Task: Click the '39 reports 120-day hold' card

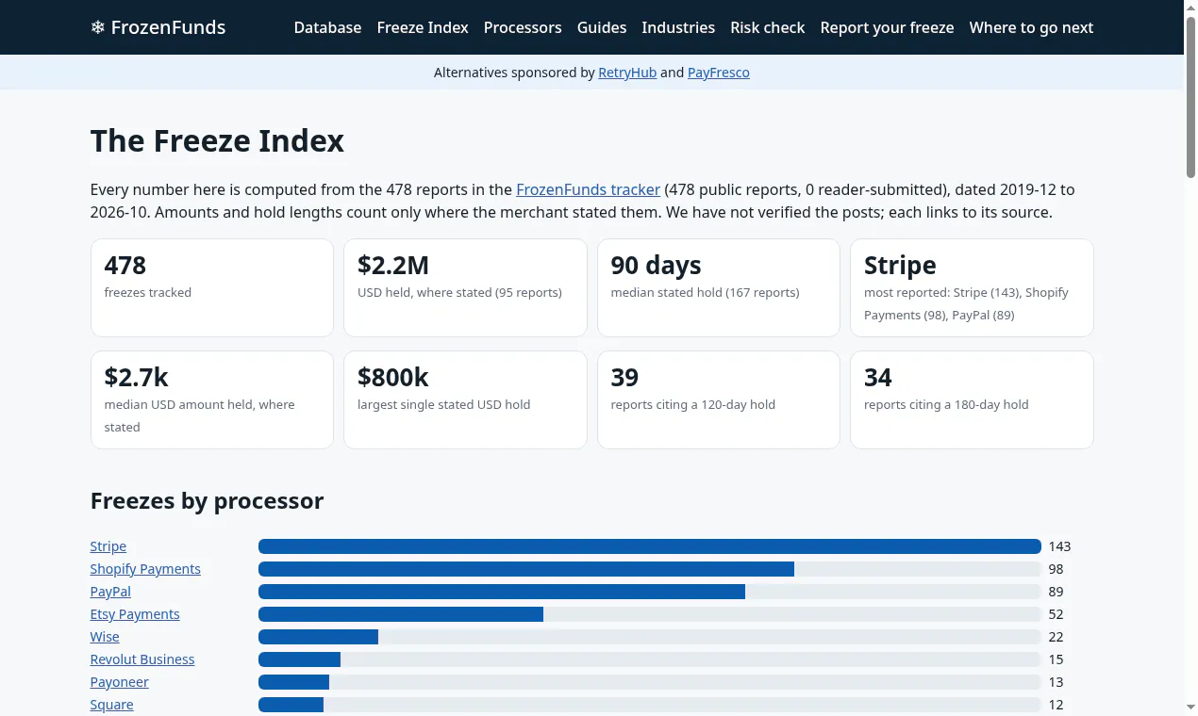Action: (x=719, y=399)
